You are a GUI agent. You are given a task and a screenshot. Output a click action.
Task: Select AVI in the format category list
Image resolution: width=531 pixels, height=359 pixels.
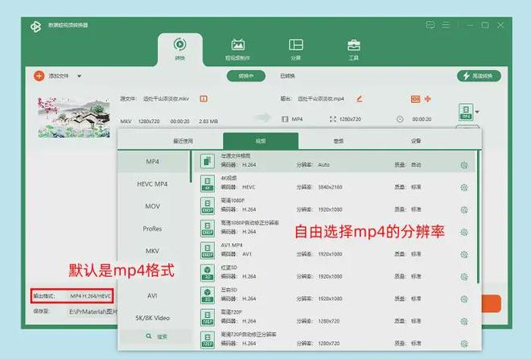(152, 295)
